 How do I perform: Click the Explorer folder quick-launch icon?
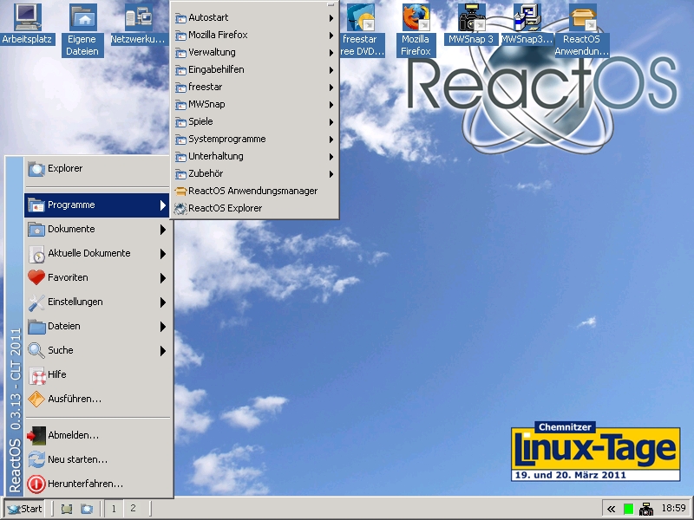85,510
